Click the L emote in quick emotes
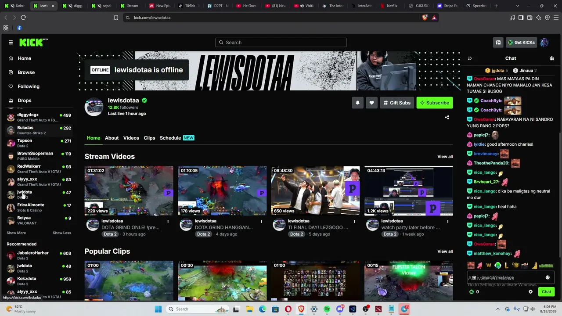This screenshot has width=562, height=316. (506, 265)
